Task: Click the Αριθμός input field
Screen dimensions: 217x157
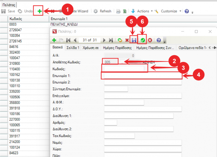Action: pyautogui.click(x=110, y=122)
